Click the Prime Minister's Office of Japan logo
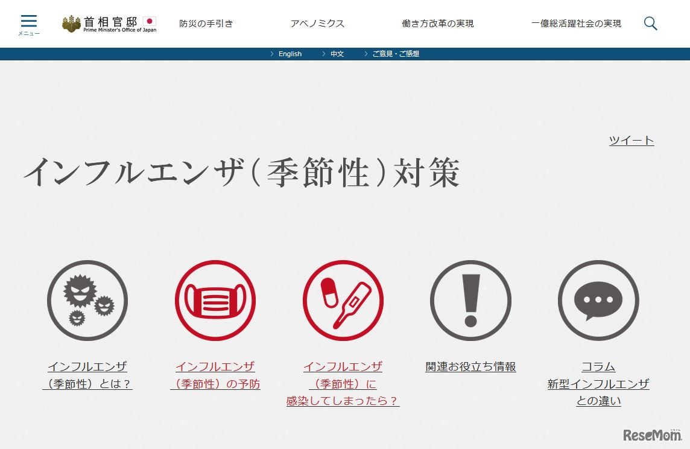 109,24
